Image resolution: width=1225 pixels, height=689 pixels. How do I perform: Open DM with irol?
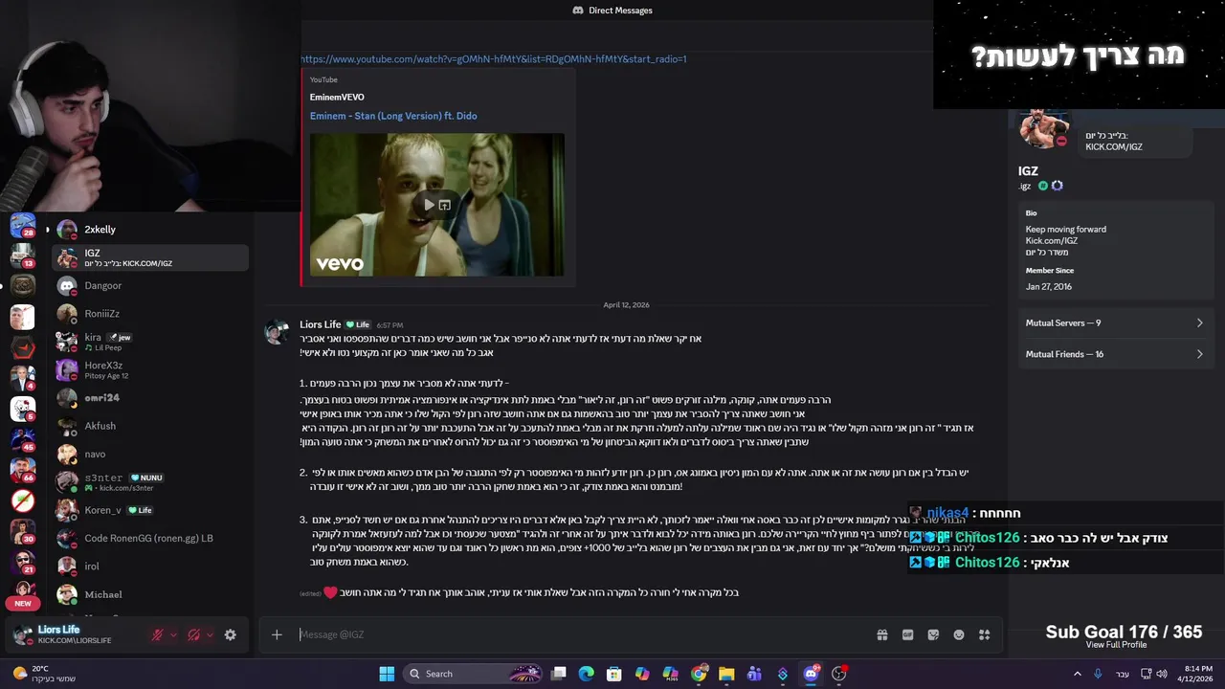click(x=150, y=566)
